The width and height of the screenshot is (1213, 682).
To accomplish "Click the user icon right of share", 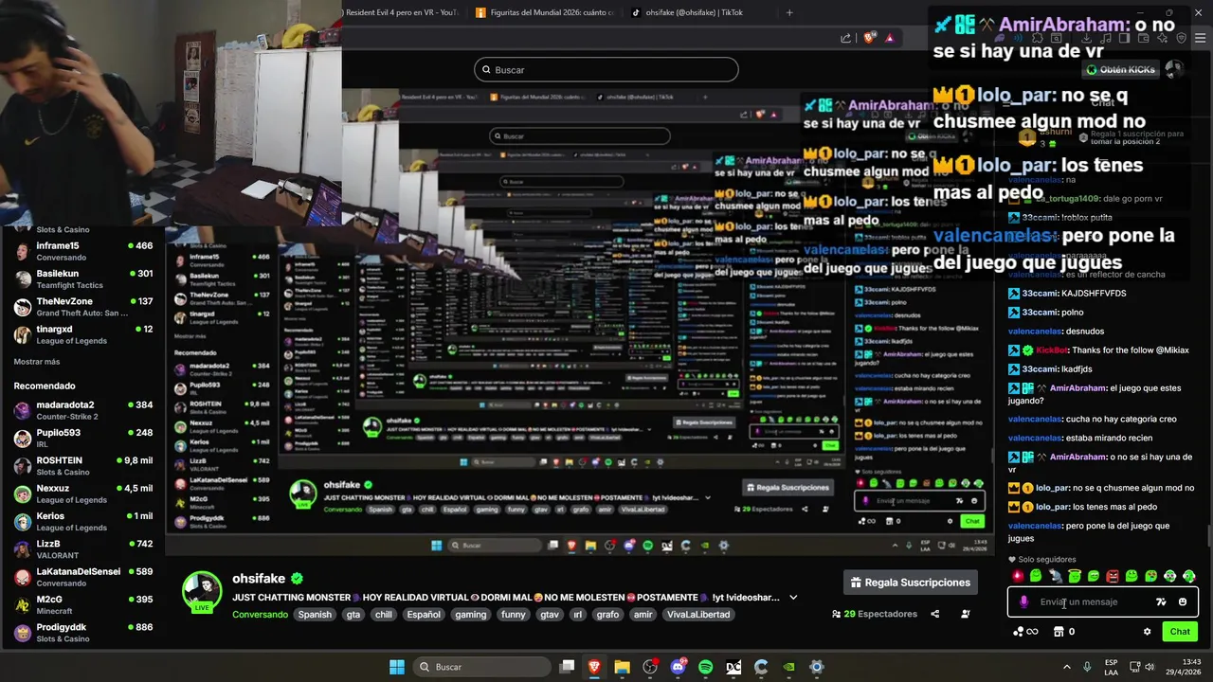I will coord(966,614).
